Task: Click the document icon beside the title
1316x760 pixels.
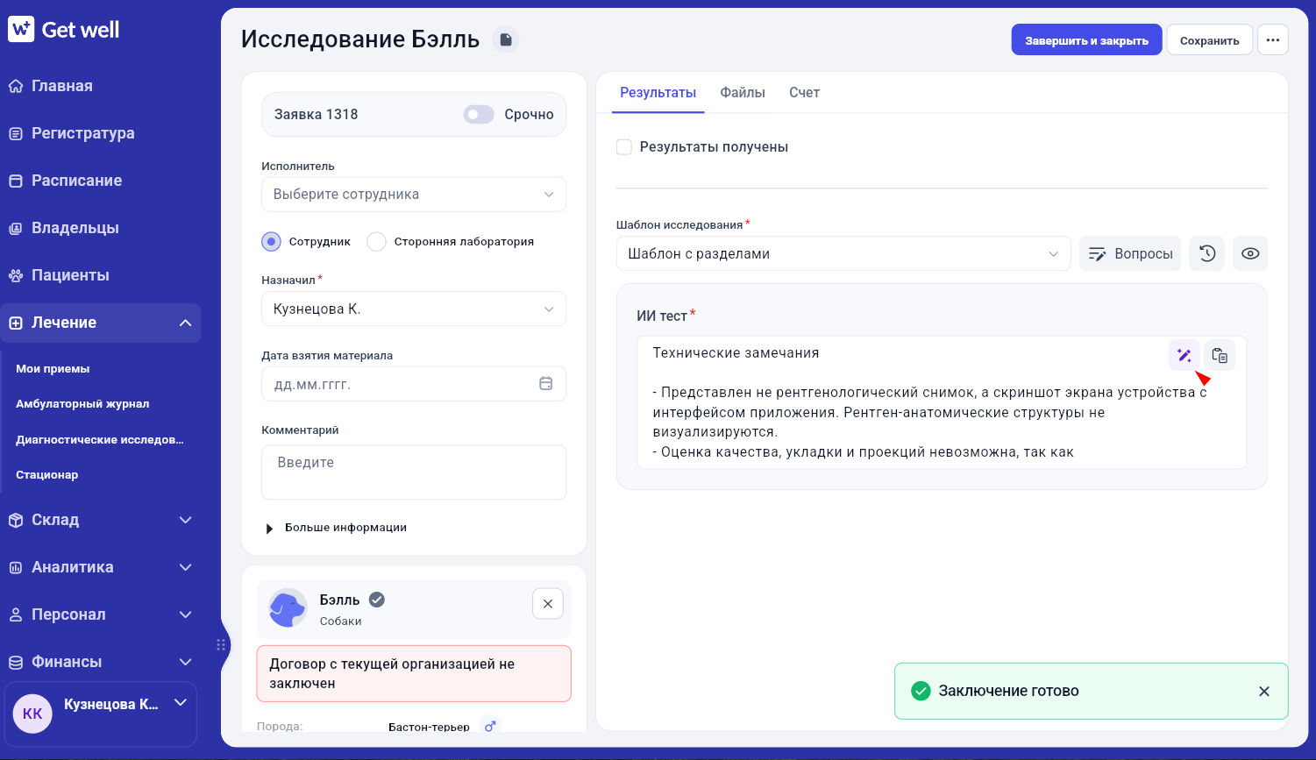Action: [x=505, y=39]
